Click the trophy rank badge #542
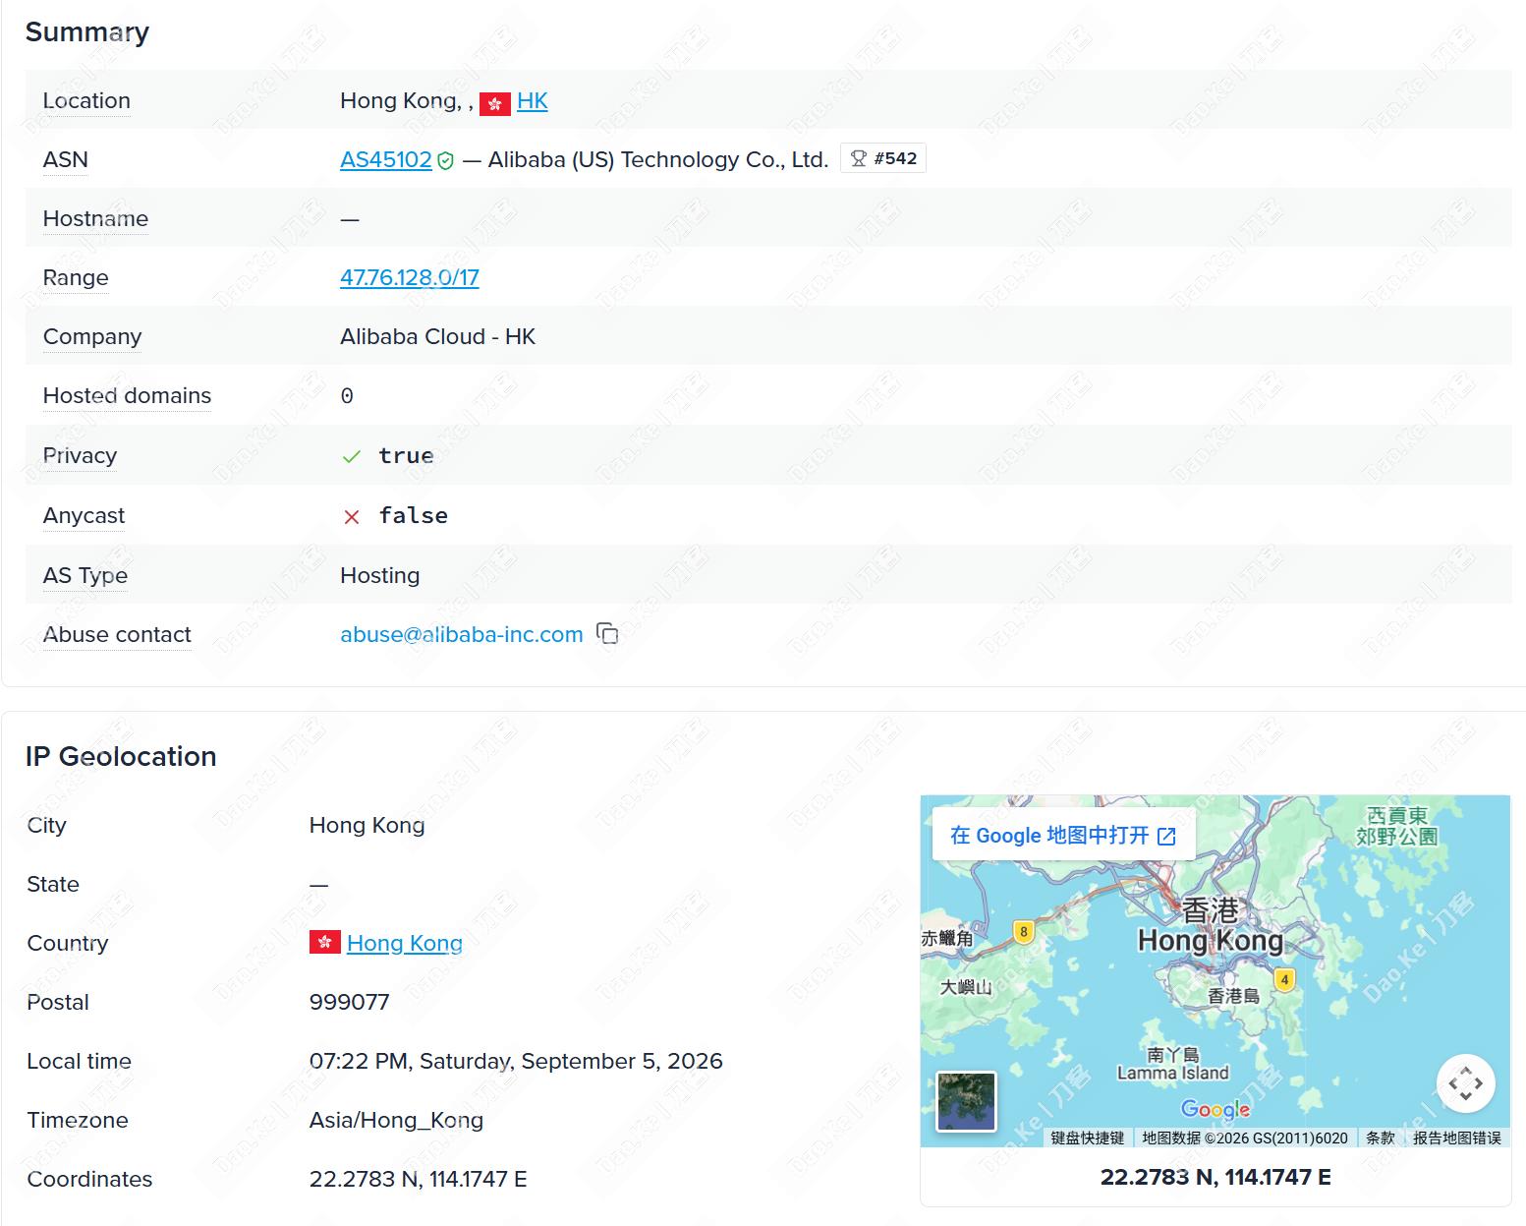This screenshot has height=1226, width=1526. point(883,158)
